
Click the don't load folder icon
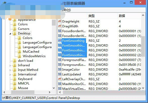[15, 61]
